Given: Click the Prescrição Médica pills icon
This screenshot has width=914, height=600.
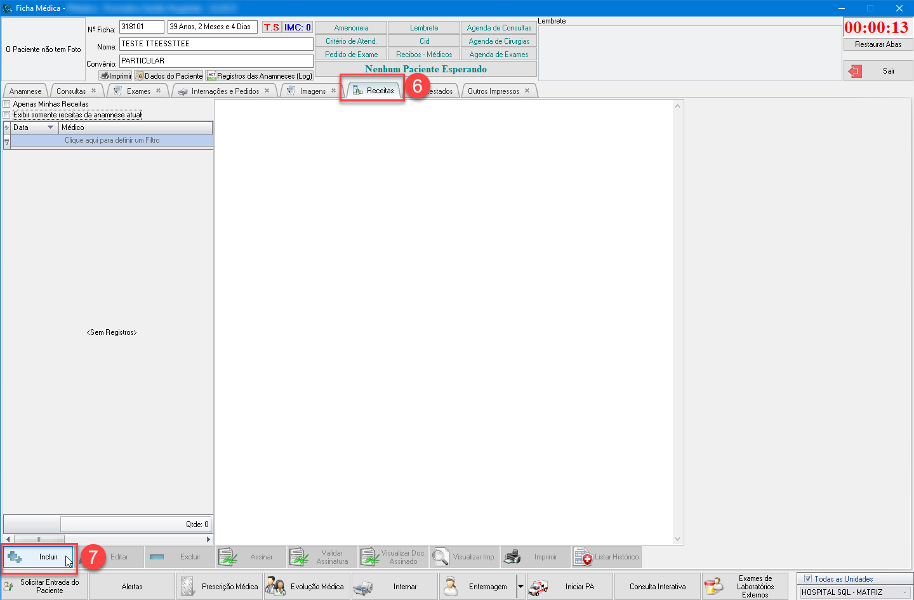Looking at the screenshot, I should tap(187, 587).
